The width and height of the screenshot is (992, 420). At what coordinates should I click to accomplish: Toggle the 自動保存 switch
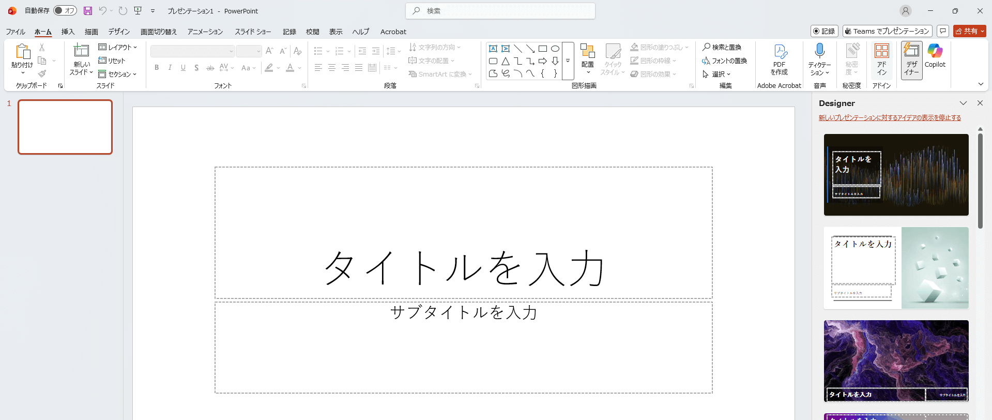(x=65, y=11)
